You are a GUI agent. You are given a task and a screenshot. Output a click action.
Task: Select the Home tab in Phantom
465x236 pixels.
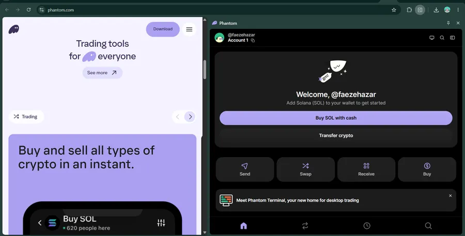click(243, 226)
